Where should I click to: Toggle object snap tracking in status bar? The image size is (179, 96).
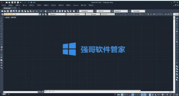click(142, 95)
